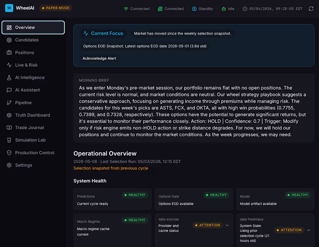This screenshot has height=247, width=319.
Task: Click the 'Current cycle ready' text
Action: tap(93, 204)
